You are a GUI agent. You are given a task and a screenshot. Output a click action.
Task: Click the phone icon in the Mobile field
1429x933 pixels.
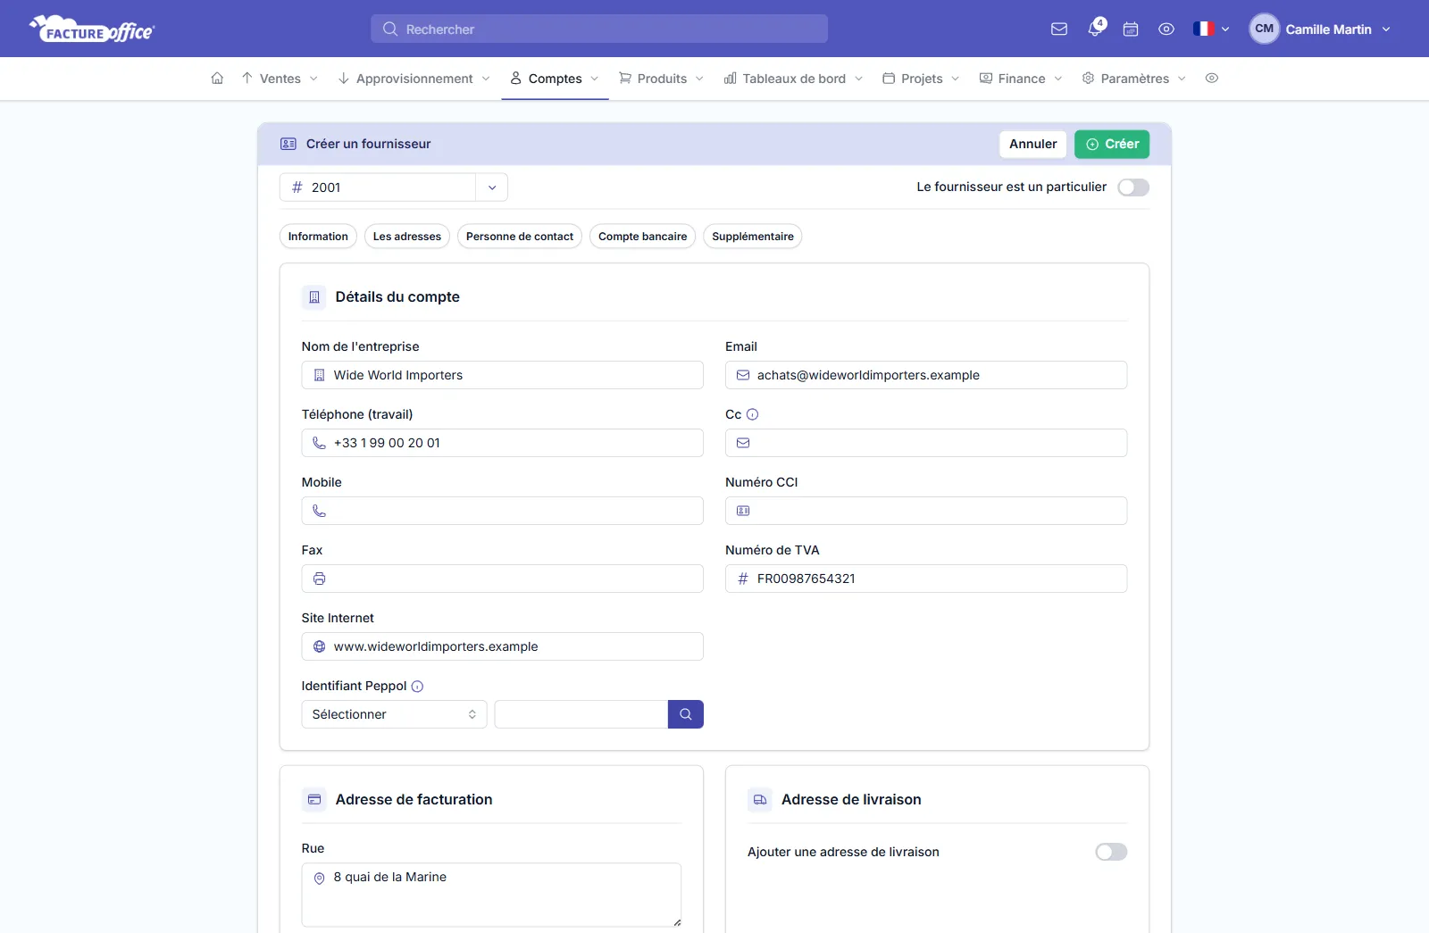(319, 511)
